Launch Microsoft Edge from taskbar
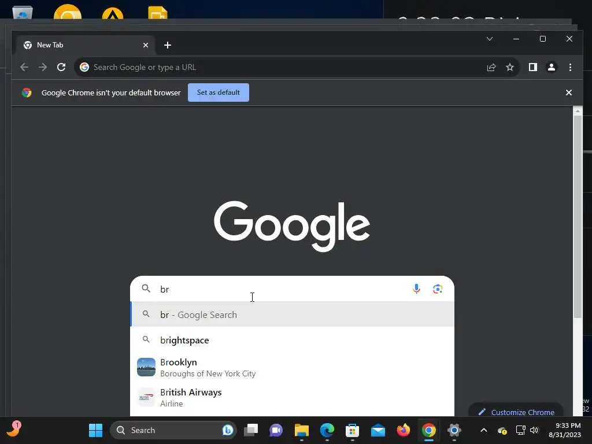 (327, 430)
